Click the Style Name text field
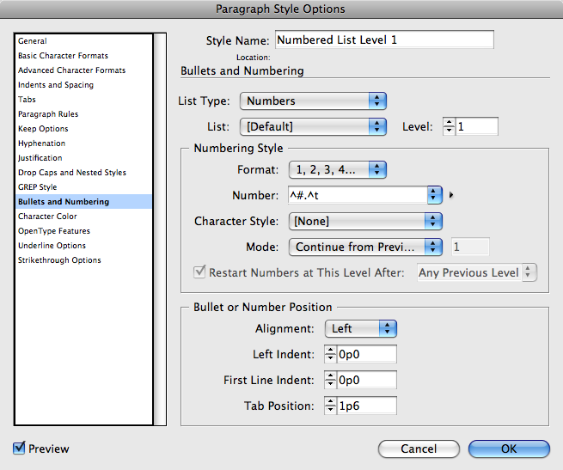 pos(383,40)
